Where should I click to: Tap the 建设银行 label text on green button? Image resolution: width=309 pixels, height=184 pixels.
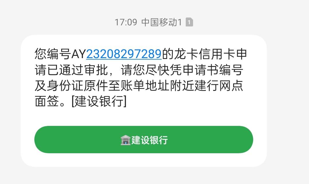[x=150, y=140]
